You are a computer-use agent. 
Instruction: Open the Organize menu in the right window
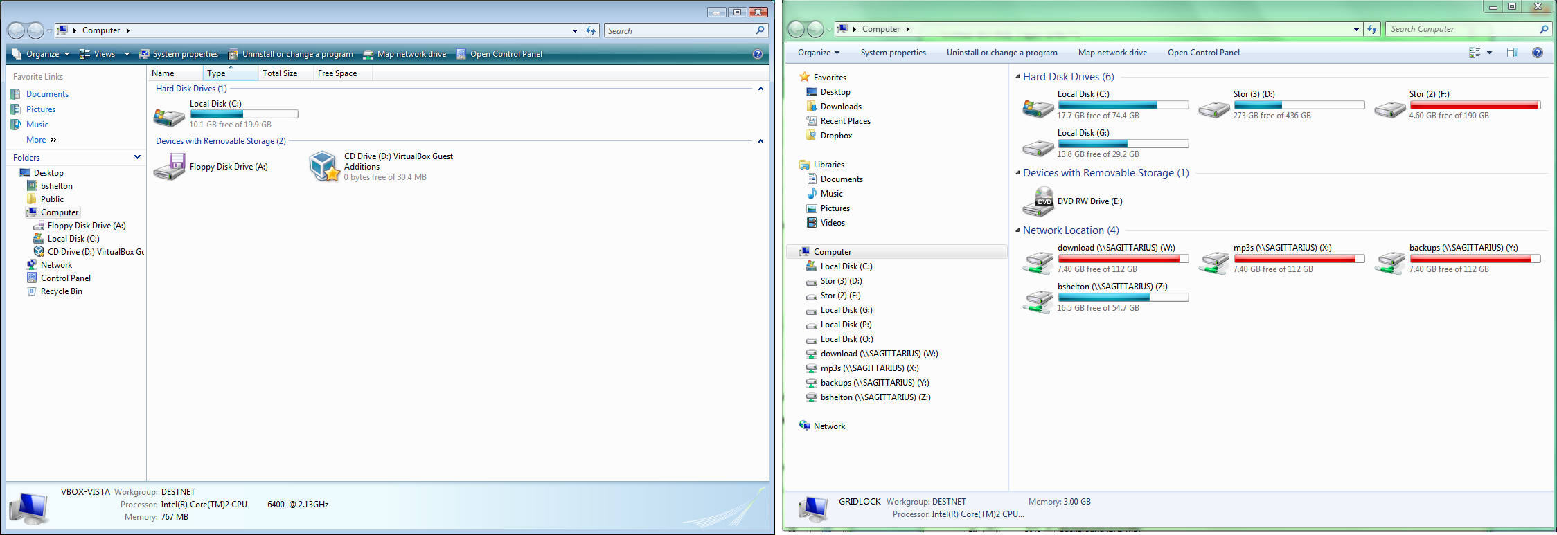click(818, 53)
